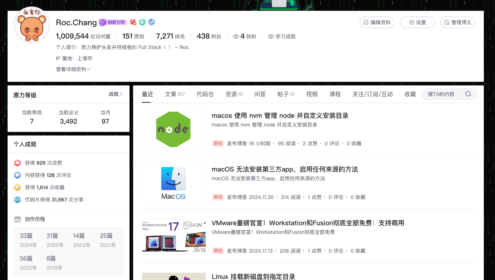Toggle the eye icon beside 铁粉
Viewport: 495px width, 280px height.
[x=236, y=36]
